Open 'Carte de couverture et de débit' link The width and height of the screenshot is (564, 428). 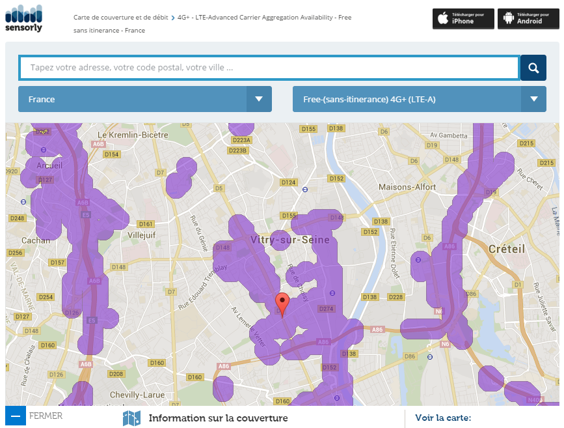point(120,18)
